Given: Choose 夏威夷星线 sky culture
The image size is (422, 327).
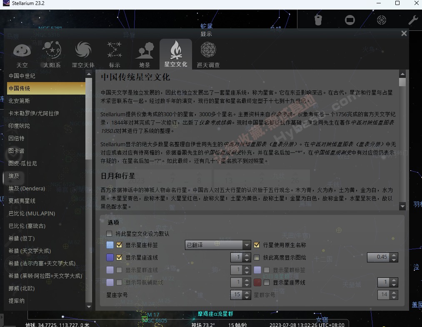Looking at the screenshot, I should [x=46, y=201].
